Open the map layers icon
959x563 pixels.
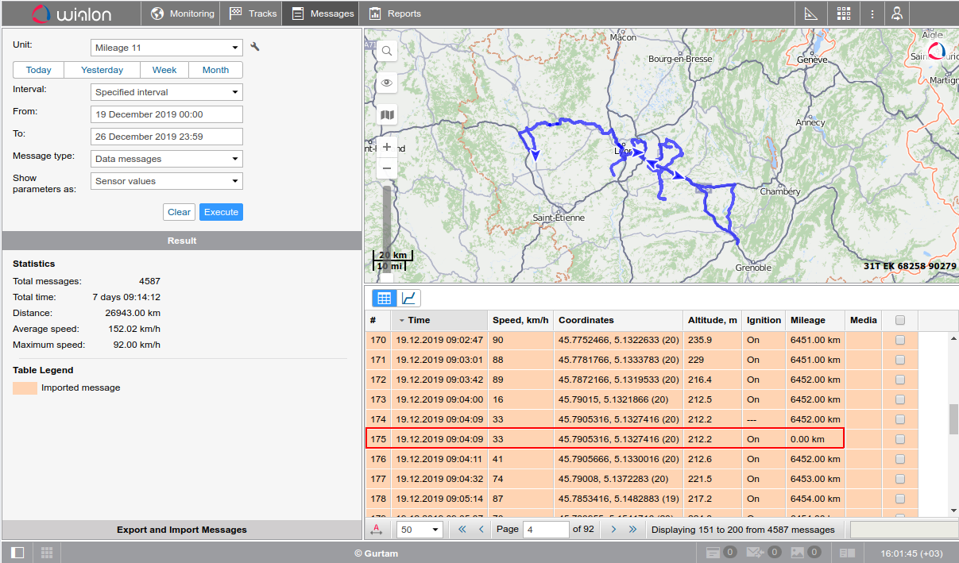tap(387, 115)
